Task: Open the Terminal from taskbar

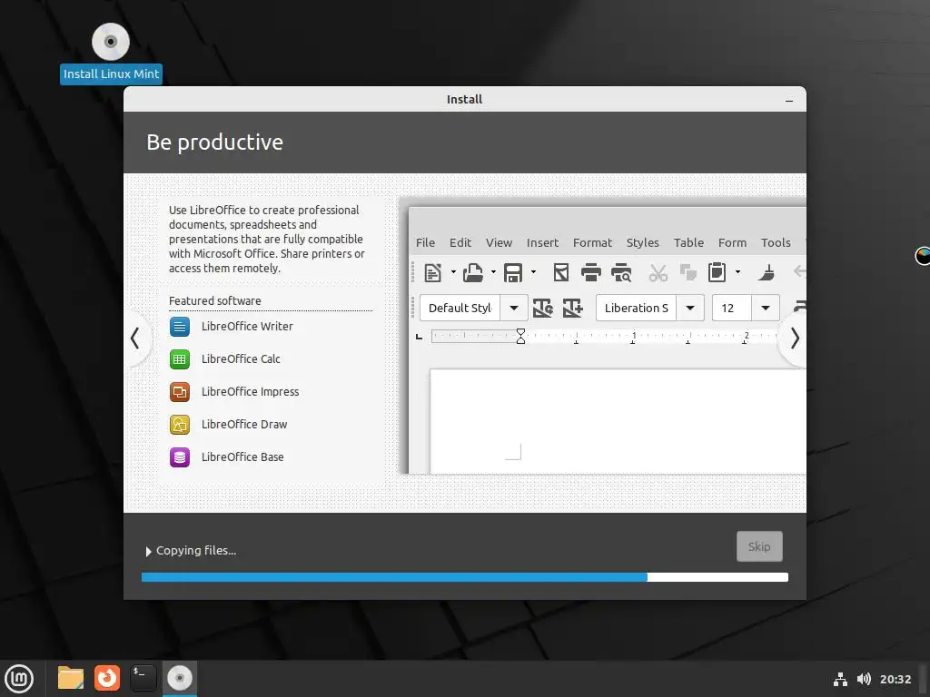Action: pos(143,678)
